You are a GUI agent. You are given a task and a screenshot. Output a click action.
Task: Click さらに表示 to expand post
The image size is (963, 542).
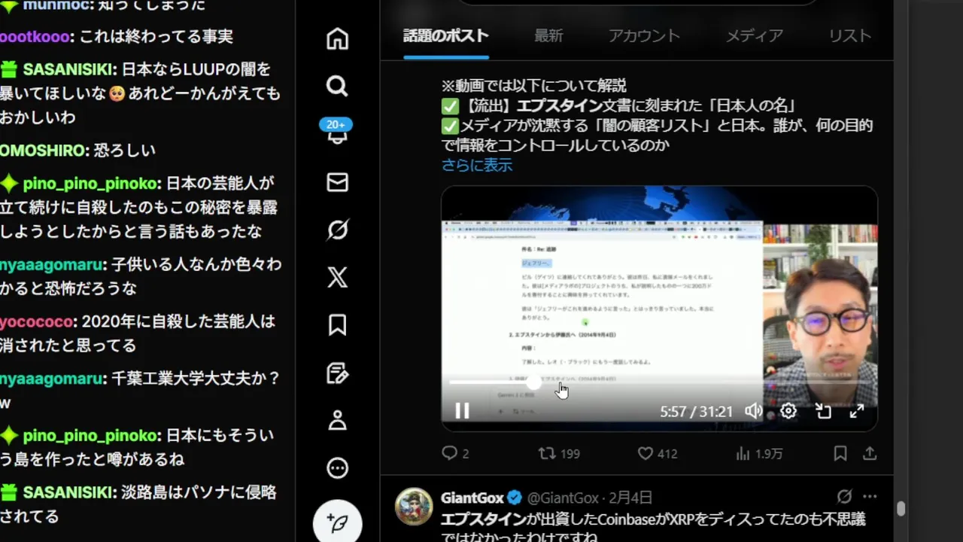click(477, 165)
